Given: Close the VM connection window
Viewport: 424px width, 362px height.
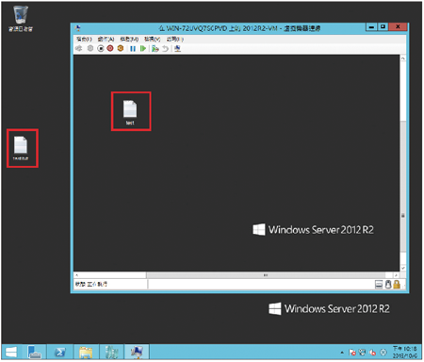Looking at the screenshot, I should click(x=398, y=27).
